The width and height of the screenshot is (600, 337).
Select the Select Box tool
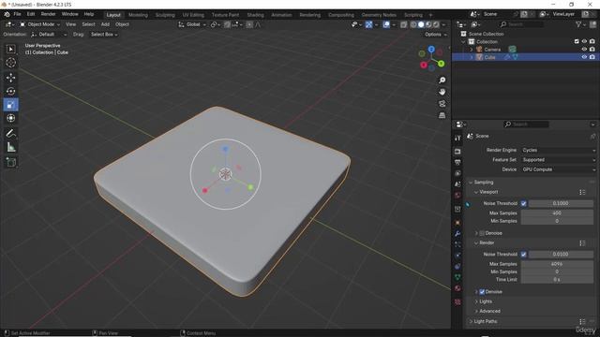10,50
